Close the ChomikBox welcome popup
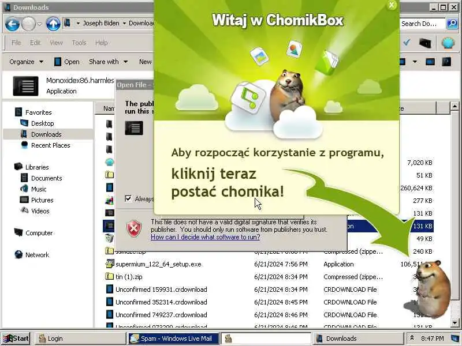The width and height of the screenshot is (462, 346). point(392,5)
